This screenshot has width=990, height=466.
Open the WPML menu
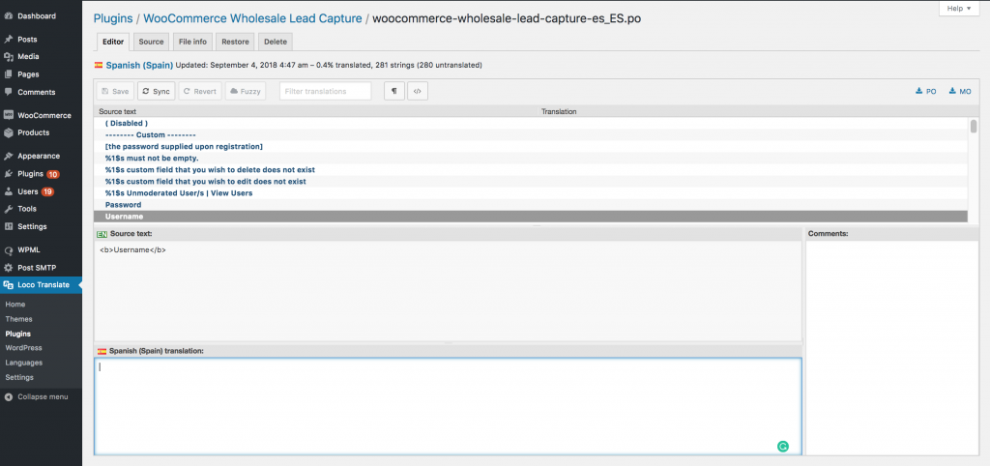click(x=29, y=249)
